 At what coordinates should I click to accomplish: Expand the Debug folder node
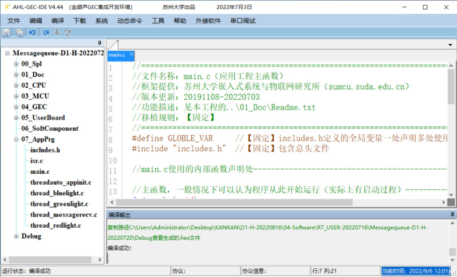(16, 236)
